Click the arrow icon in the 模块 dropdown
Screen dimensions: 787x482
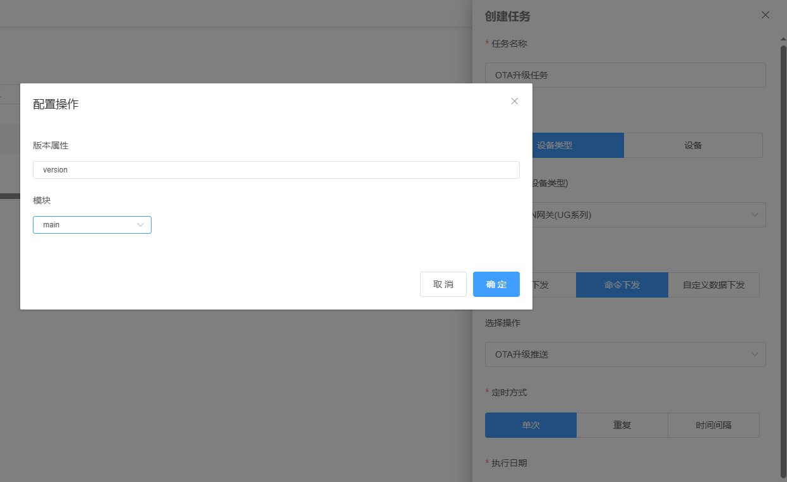pos(140,225)
